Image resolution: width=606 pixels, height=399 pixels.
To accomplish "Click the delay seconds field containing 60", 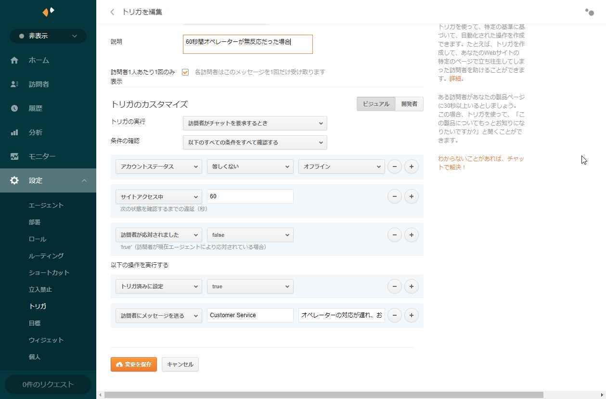I will pos(250,196).
